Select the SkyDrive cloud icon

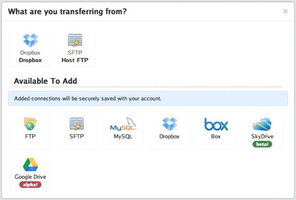[262, 124]
